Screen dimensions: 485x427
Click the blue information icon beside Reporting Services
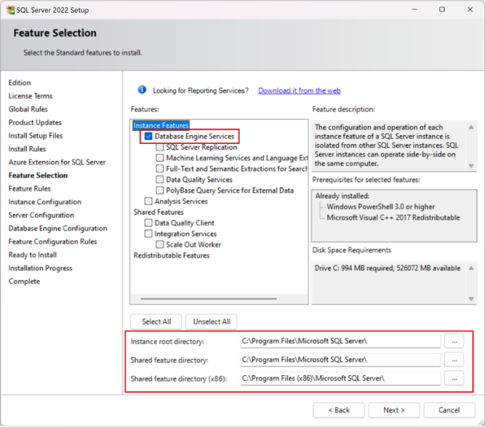click(x=142, y=90)
